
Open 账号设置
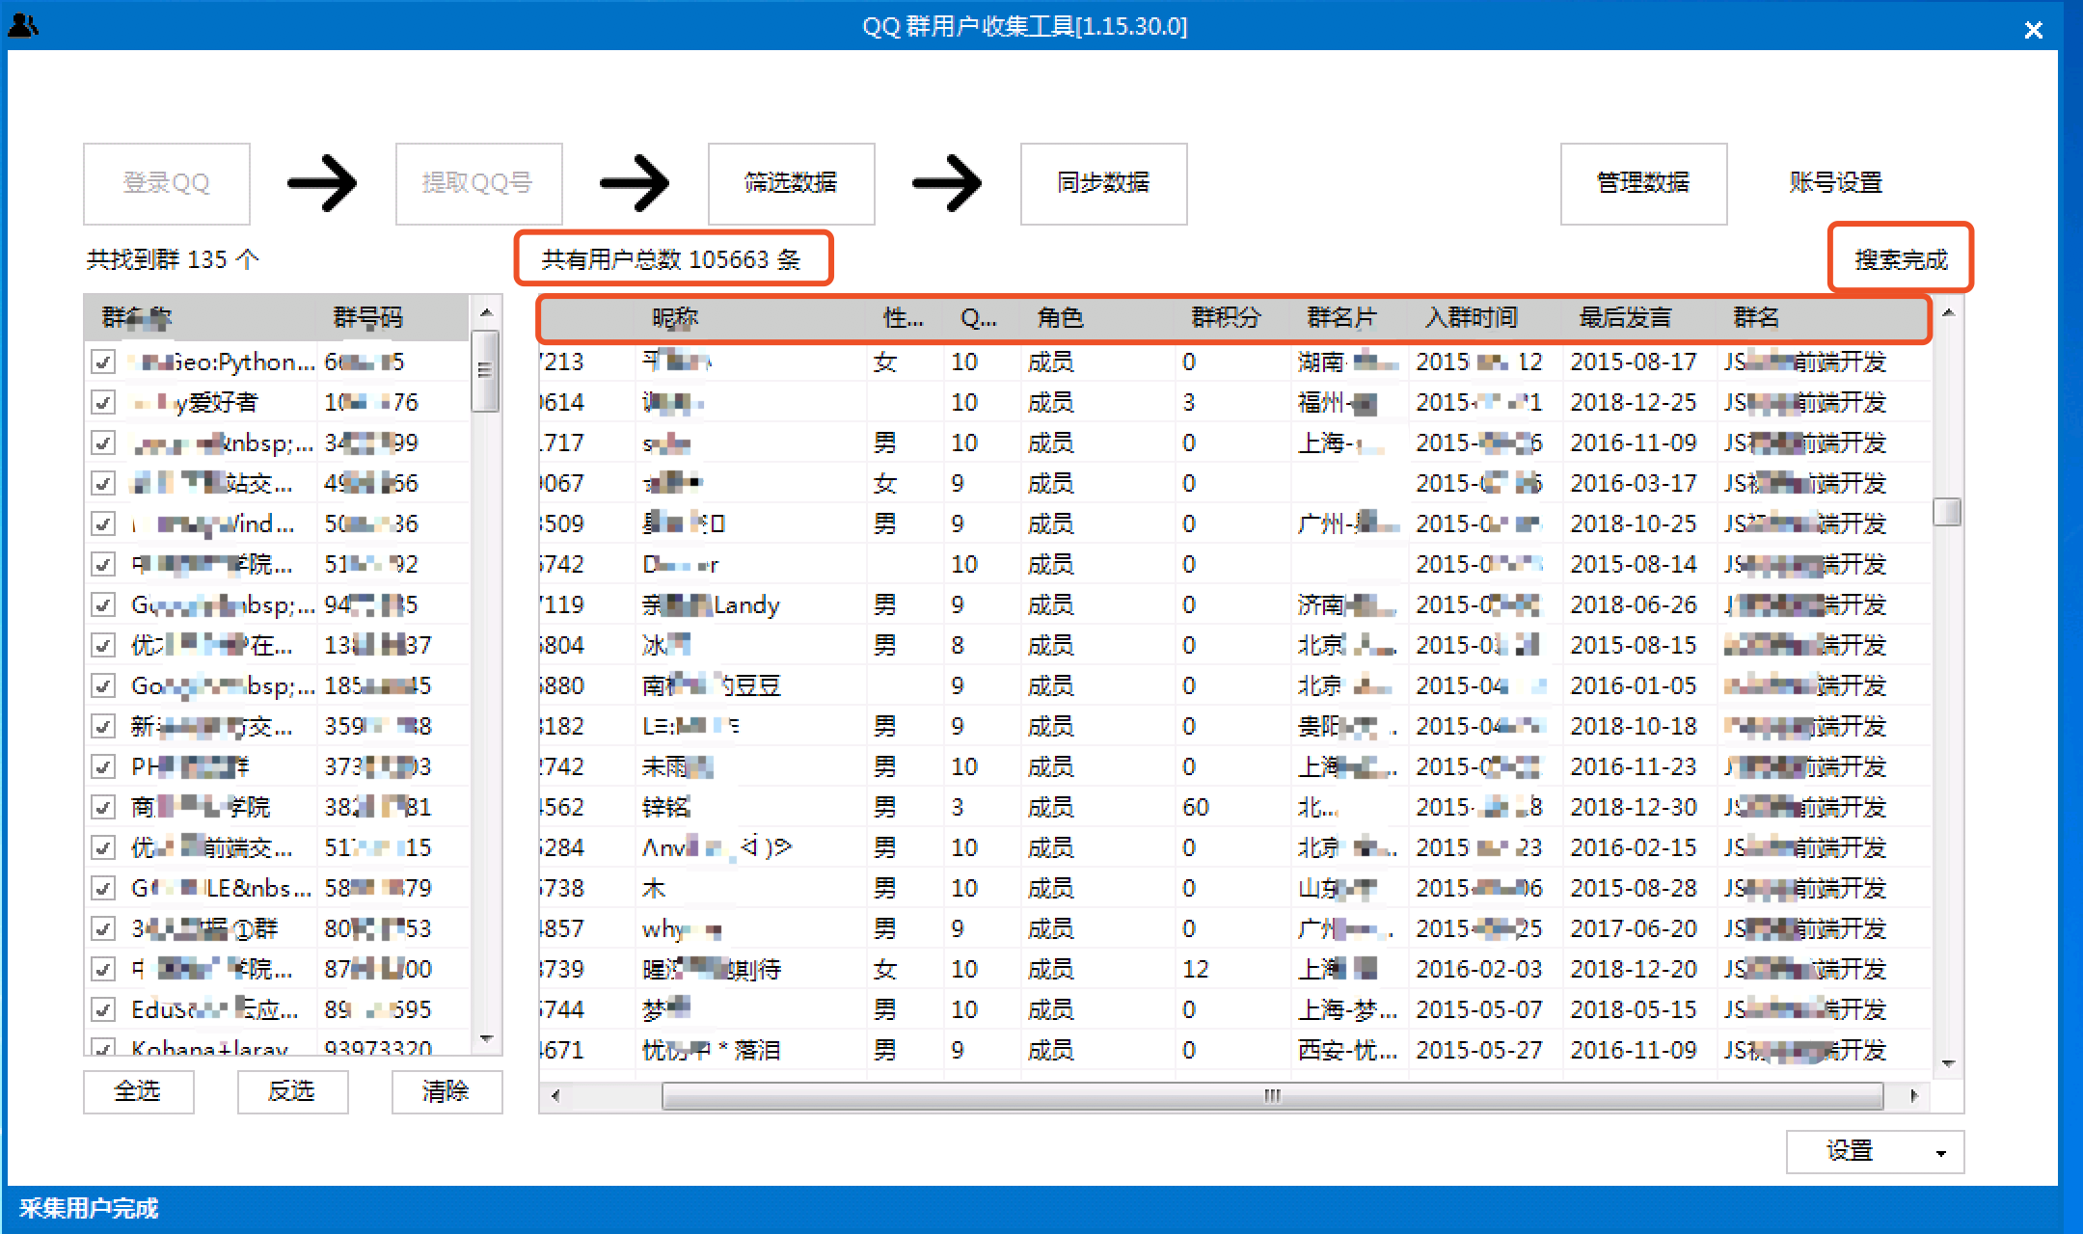point(1835,183)
